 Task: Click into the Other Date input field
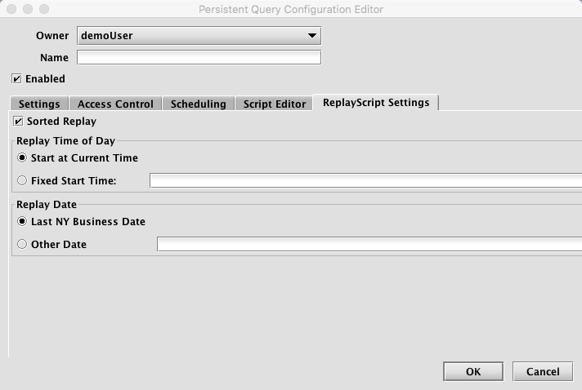[369, 245]
